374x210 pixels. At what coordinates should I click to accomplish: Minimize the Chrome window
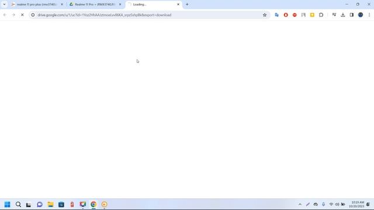[347, 4]
